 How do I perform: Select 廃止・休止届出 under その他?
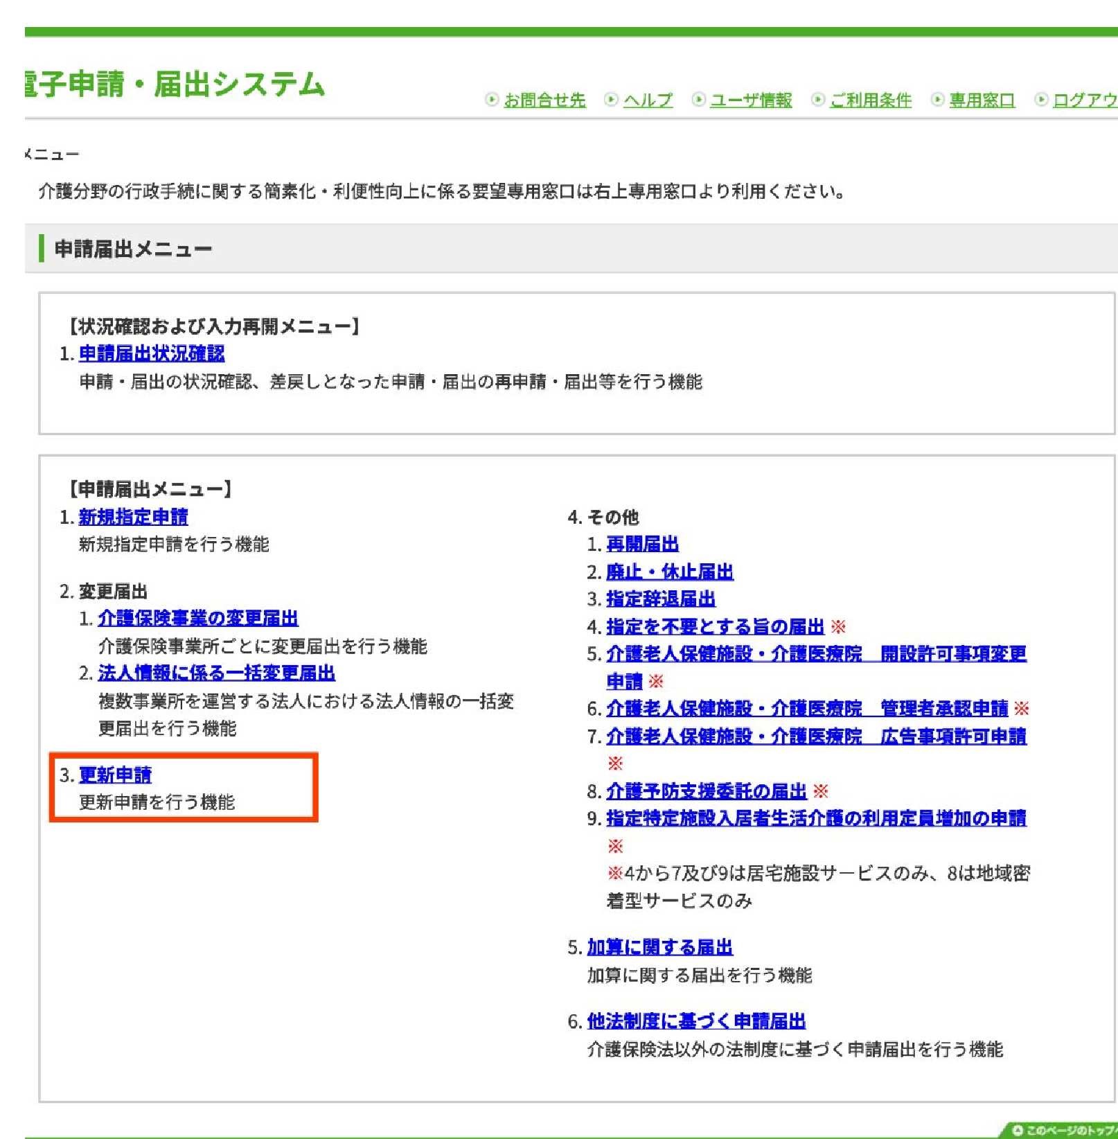[669, 572]
